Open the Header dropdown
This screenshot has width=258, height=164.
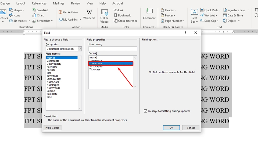click(169, 10)
